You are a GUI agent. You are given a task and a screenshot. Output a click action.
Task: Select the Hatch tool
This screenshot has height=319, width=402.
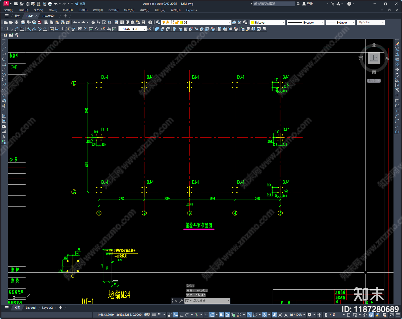[4, 116]
